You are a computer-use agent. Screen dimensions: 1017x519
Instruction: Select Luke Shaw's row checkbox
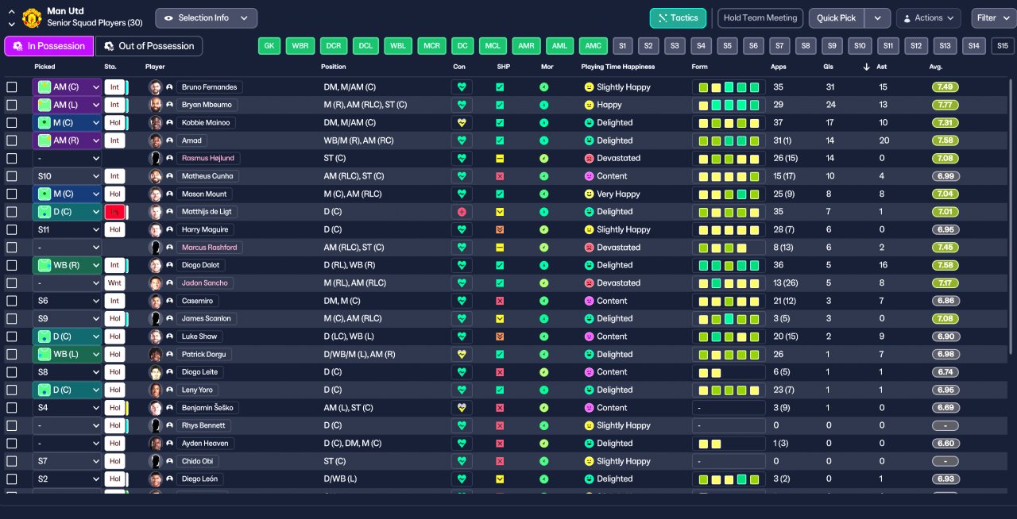11,336
